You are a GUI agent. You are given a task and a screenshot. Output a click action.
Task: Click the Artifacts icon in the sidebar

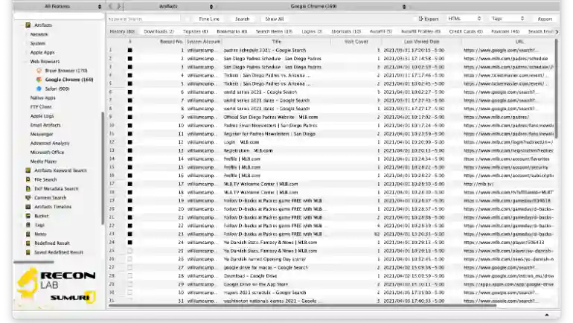[28, 25]
